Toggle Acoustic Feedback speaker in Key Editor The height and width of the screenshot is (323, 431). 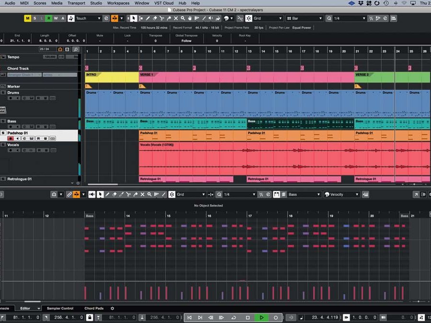92,194
